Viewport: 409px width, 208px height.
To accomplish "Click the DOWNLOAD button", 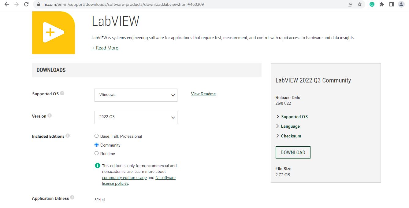I will (x=292, y=152).
